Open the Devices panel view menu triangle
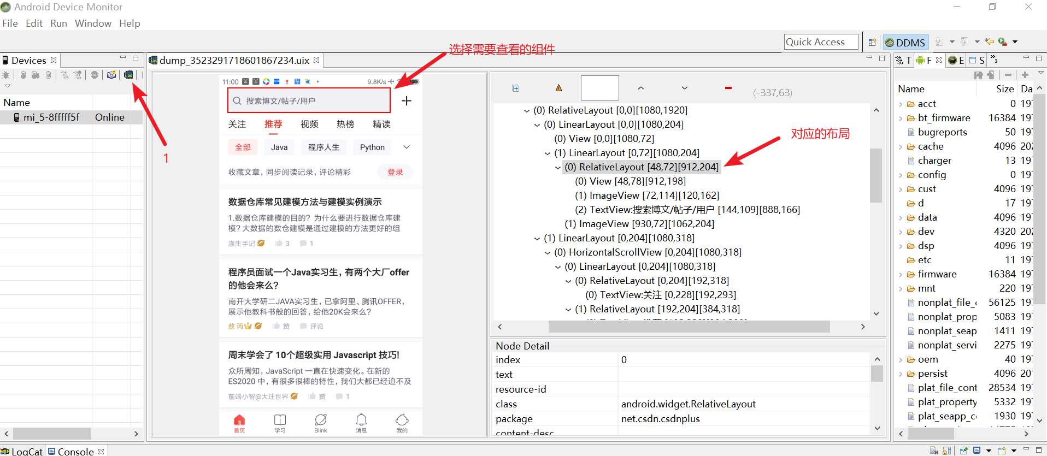The image size is (1047, 456). coord(8,86)
